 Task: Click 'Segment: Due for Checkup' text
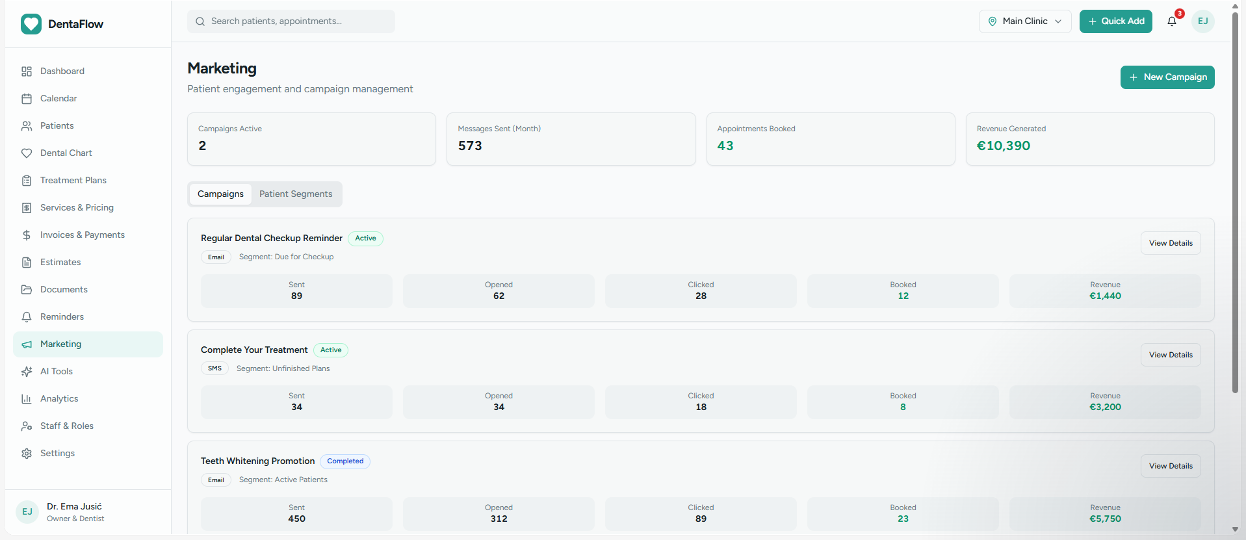pyautogui.click(x=286, y=257)
